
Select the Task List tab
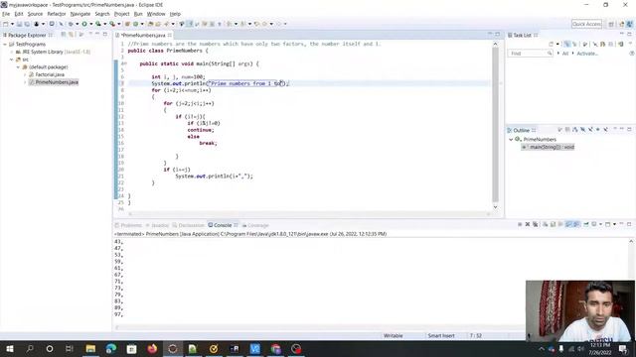[x=523, y=36]
